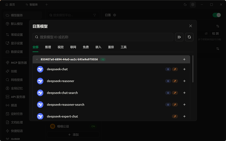Click the deepseek-reasoner-search model logo

(x=40, y=105)
